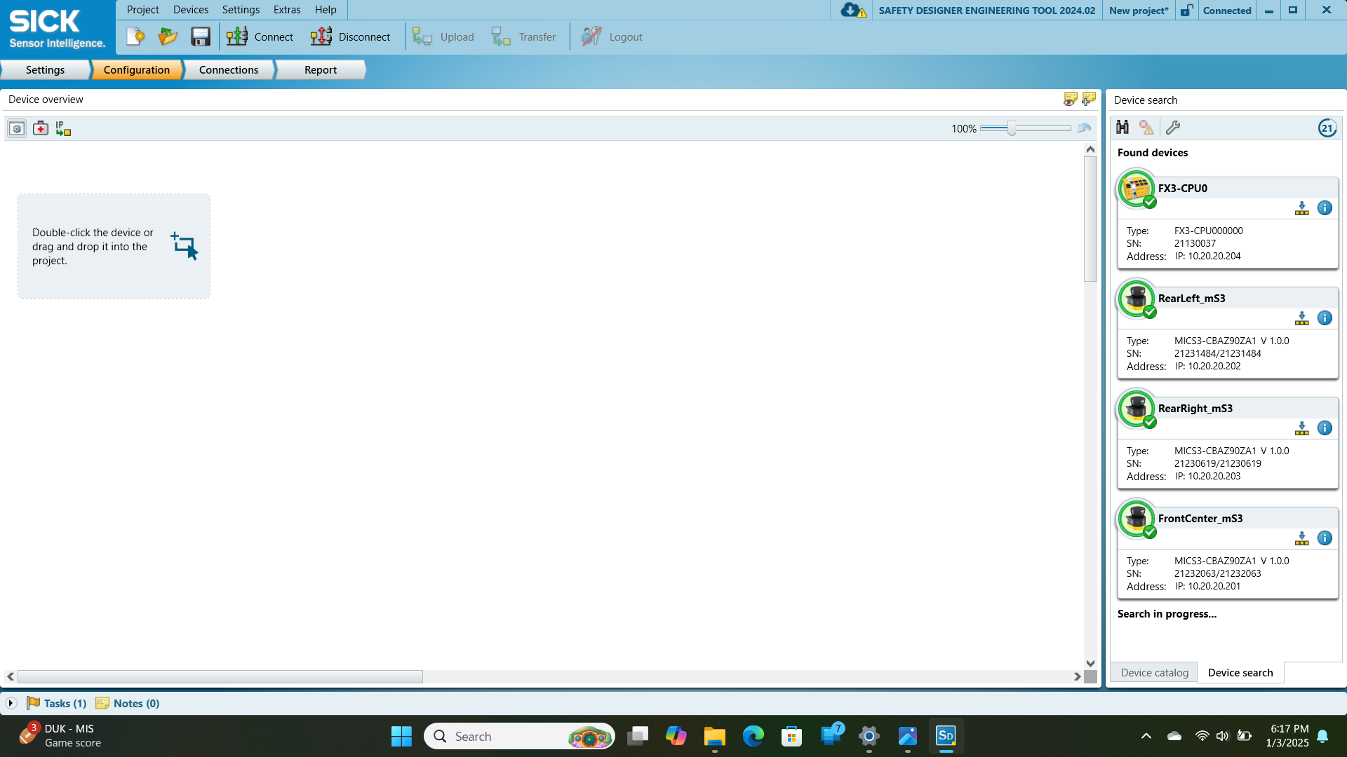Switch to the Settings tab
The height and width of the screenshot is (757, 1347).
45,69
